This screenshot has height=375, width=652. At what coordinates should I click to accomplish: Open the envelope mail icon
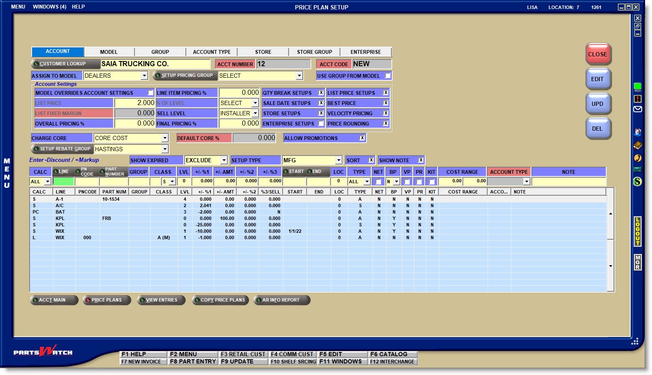pos(637,109)
